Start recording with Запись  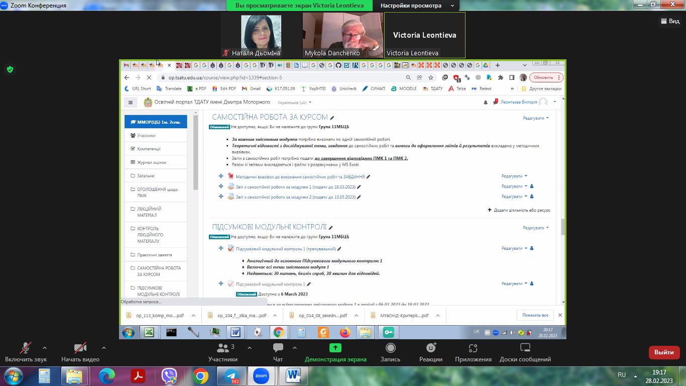tap(390, 352)
